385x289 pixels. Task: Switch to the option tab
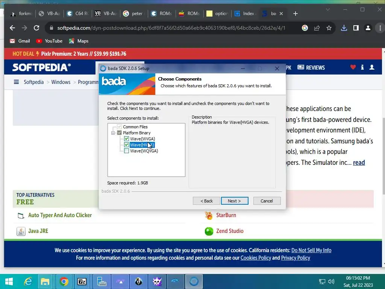click(218, 14)
